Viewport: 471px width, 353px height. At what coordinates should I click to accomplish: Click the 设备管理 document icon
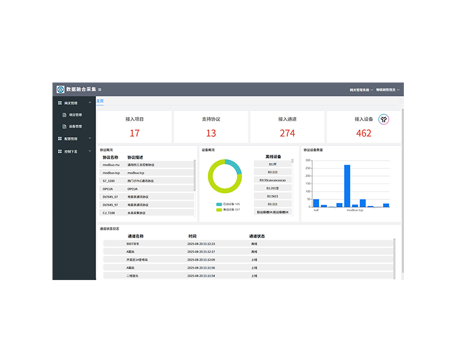point(65,126)
